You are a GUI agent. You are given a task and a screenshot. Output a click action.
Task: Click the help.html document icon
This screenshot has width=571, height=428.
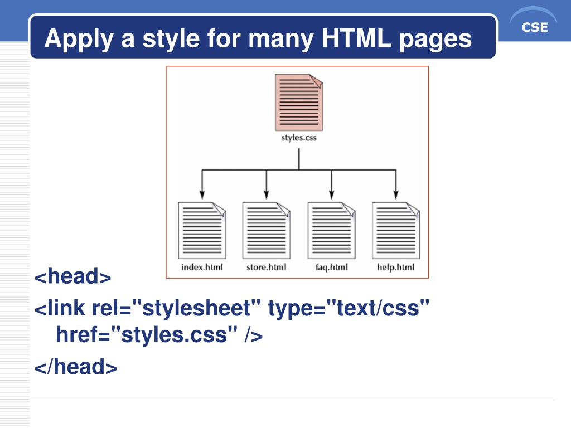(x=396, y=230)
